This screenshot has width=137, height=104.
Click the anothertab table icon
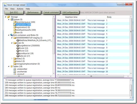[15, 72]
